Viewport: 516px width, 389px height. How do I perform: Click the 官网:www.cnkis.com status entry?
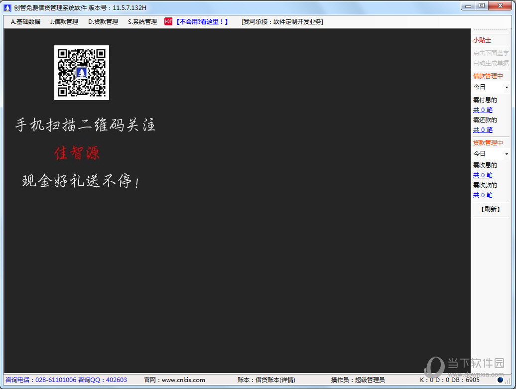point(174,380)
